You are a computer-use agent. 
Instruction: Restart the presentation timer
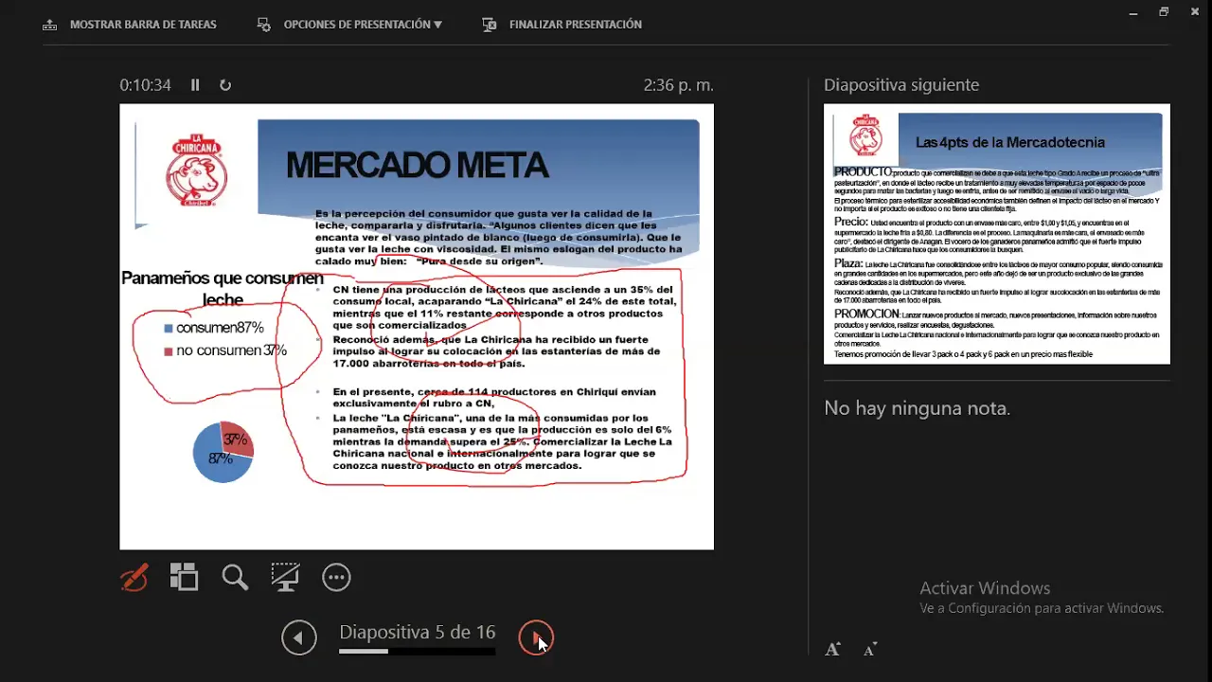point(225,85)
